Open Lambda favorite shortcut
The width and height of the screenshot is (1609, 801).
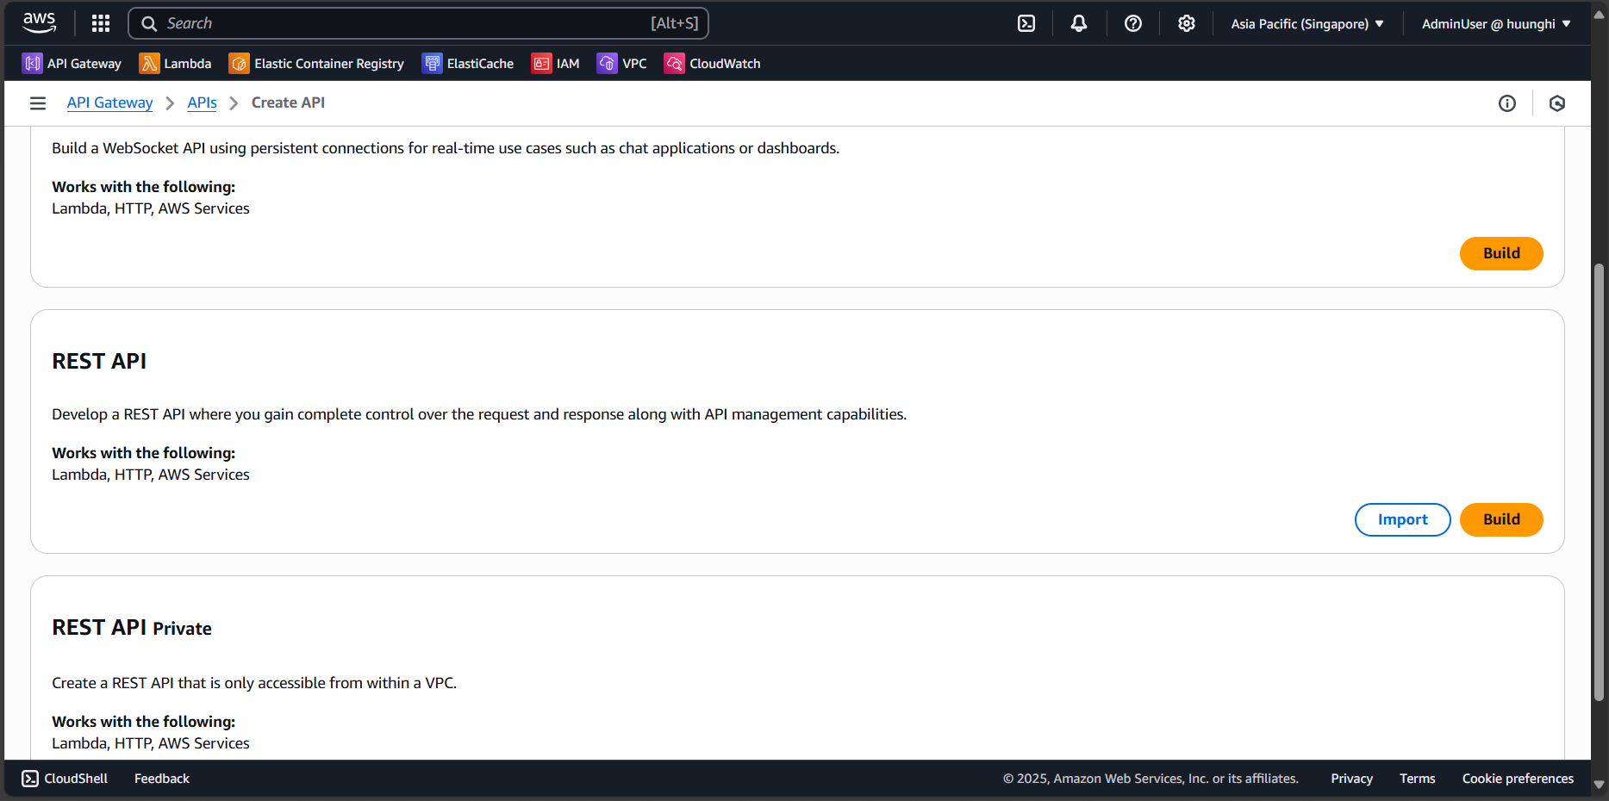coord(175,64)
